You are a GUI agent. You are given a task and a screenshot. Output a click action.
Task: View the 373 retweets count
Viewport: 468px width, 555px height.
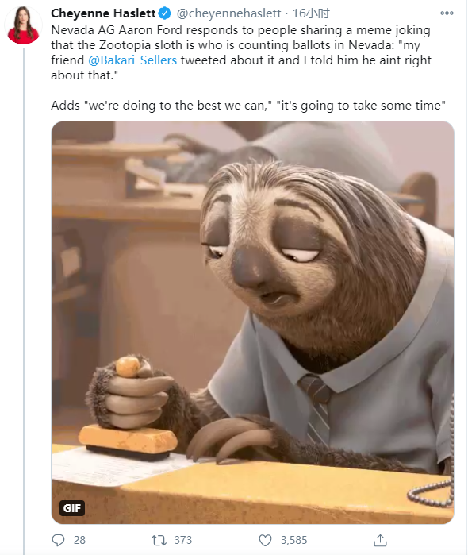183,540
